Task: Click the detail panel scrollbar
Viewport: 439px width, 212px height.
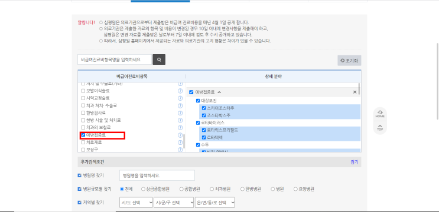Action: pyautogui.click(x=359, y=89)
